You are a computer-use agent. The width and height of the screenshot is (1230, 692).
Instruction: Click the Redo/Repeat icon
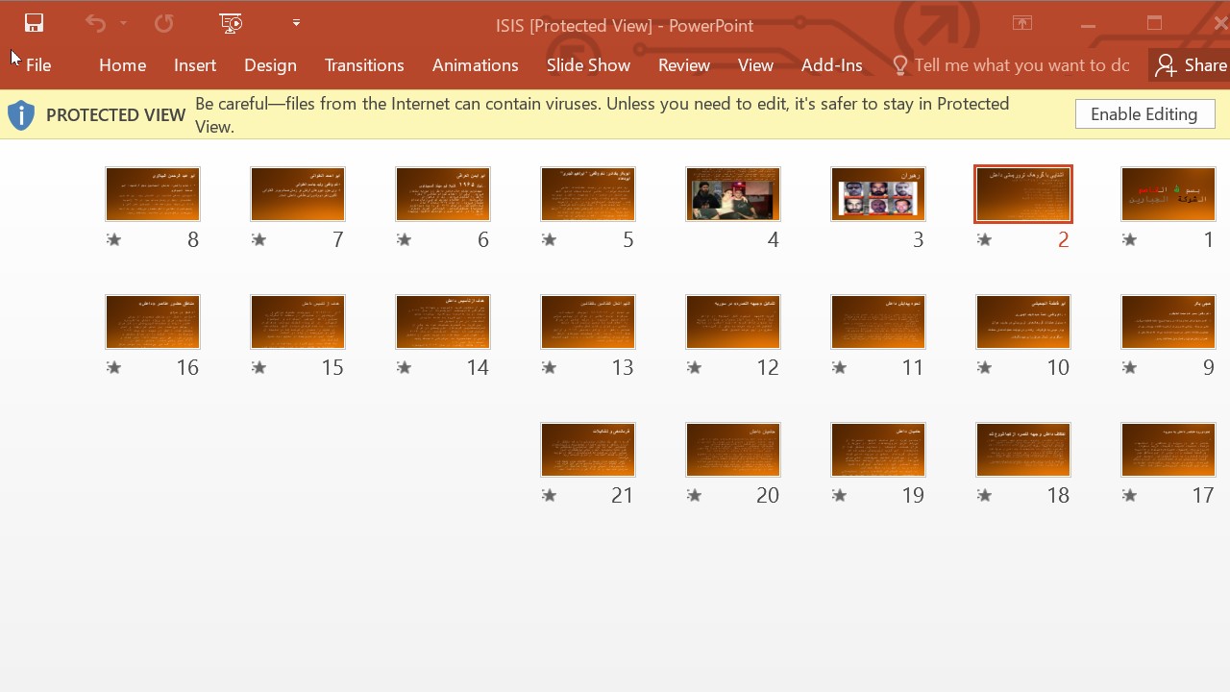pos(164,23)
